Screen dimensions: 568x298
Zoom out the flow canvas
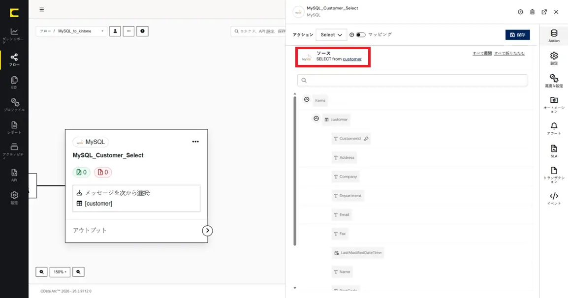point(42,272)
